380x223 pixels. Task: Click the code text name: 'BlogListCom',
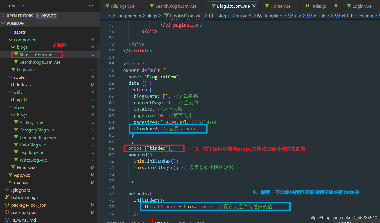click(155, 77)
